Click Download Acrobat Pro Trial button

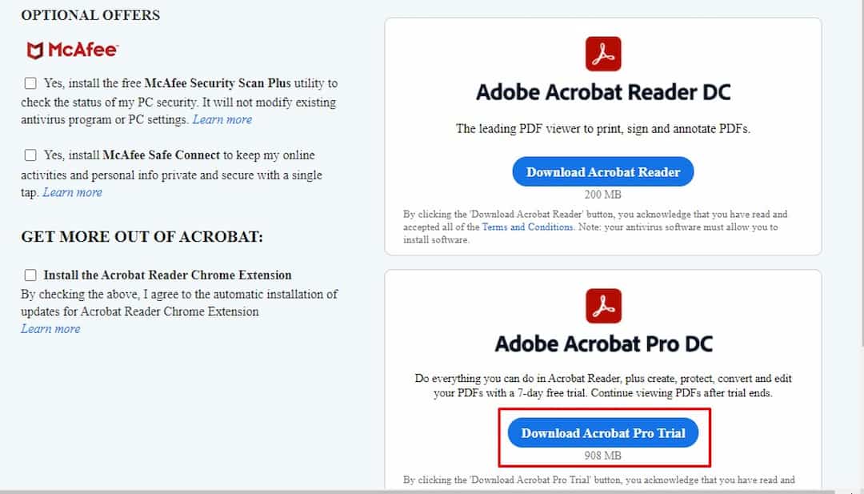click(603, 433)
